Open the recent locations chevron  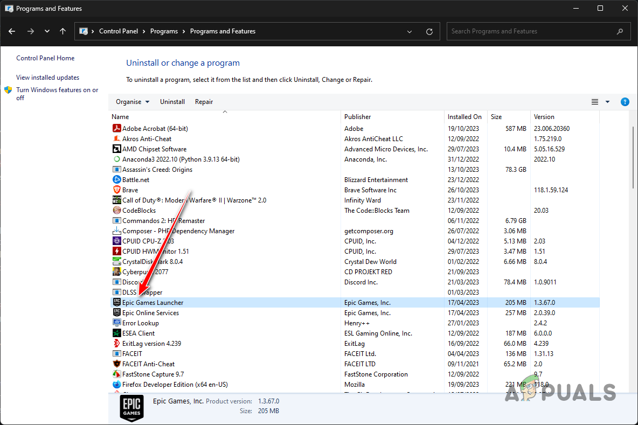[x=47, y=31]
